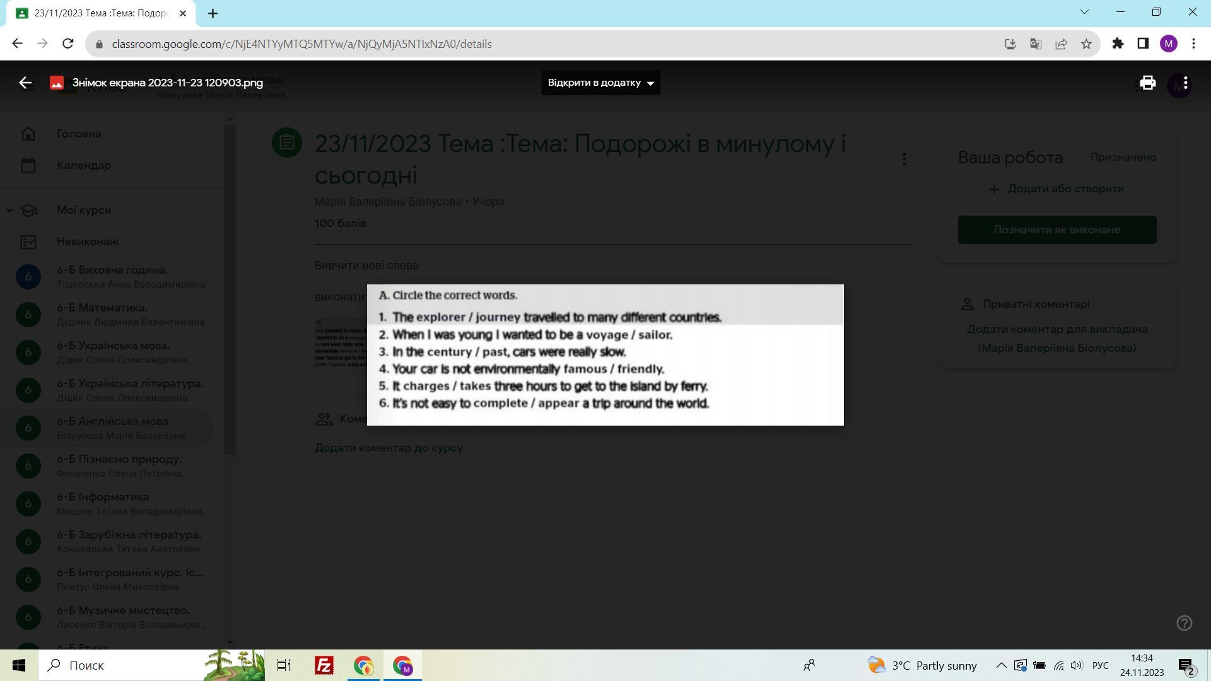Open viewer more options three-dot menu
Viewport: 1211px width, 681px height.
point(1186,83)
